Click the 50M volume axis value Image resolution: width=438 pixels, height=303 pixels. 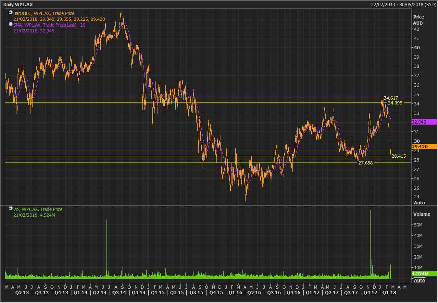tap(418, 225)
